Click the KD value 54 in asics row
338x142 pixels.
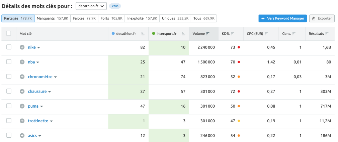pos(233,136)
